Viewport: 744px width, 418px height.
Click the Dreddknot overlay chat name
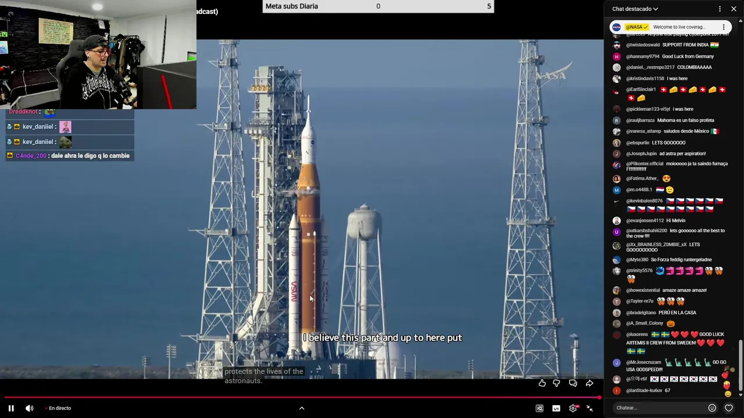click(x=23, y=111)
